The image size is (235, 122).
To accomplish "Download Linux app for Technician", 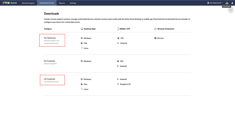I will [85, 48].
